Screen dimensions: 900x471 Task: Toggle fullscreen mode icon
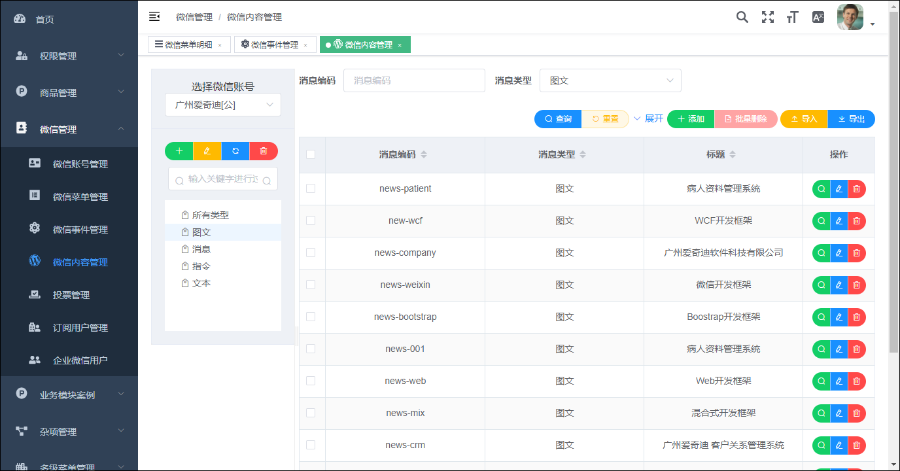[768, 17]
